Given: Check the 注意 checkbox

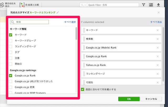Looking at the screenshot, I should point(10,58).
